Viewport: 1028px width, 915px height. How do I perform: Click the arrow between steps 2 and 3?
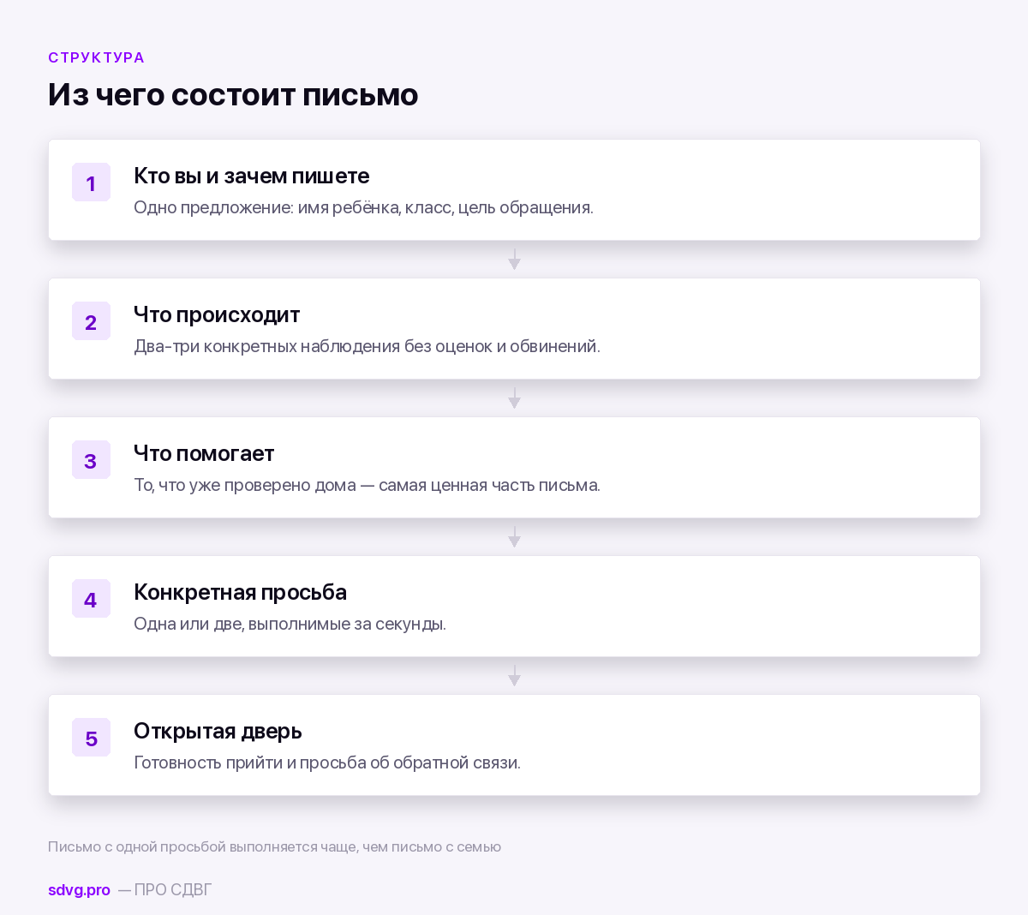click(x=514, y=398)
